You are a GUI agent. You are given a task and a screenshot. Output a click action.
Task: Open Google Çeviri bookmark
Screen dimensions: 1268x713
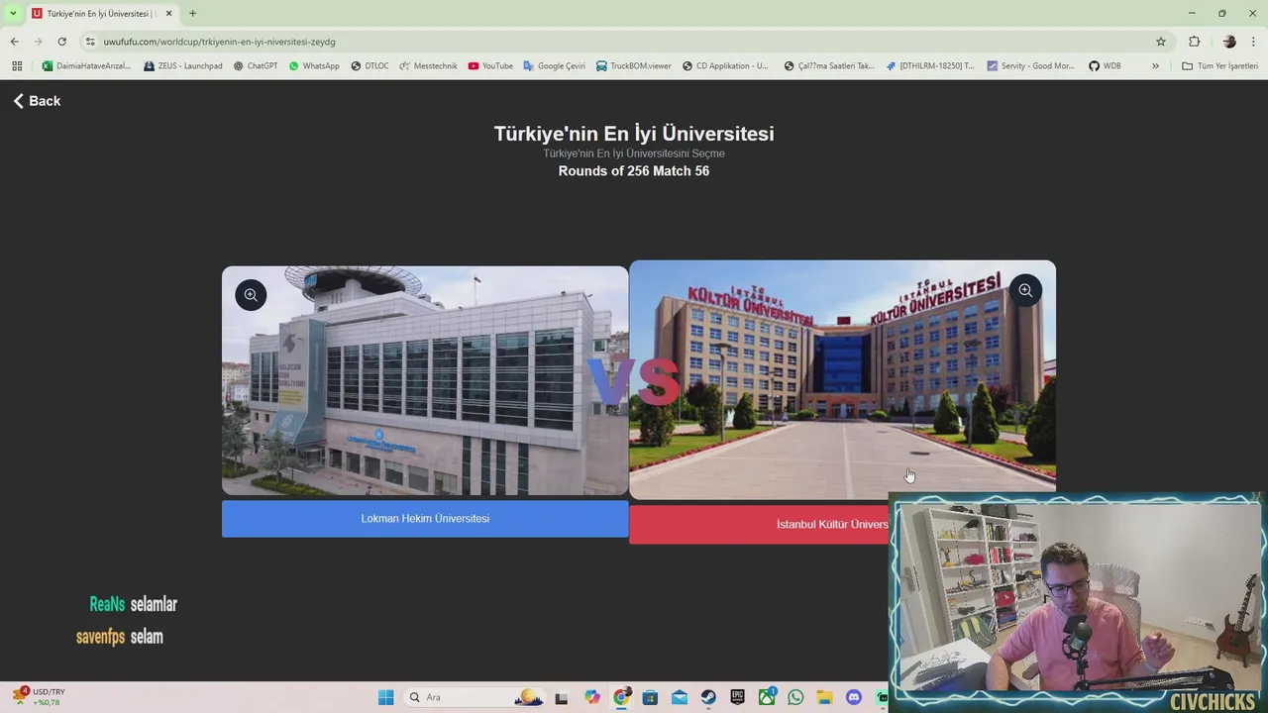[x=555, y=66]
